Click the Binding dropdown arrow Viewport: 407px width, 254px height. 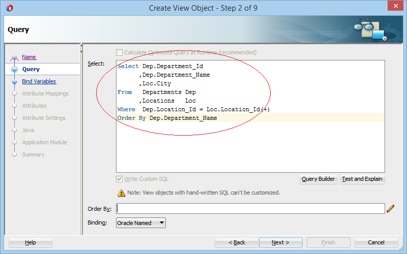(162, 223)
